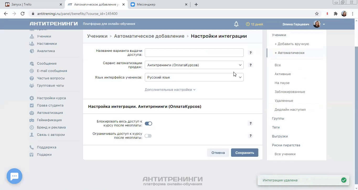
Task: Click the E-mail сообщения at-sign icon
Action: coord(32,71)
